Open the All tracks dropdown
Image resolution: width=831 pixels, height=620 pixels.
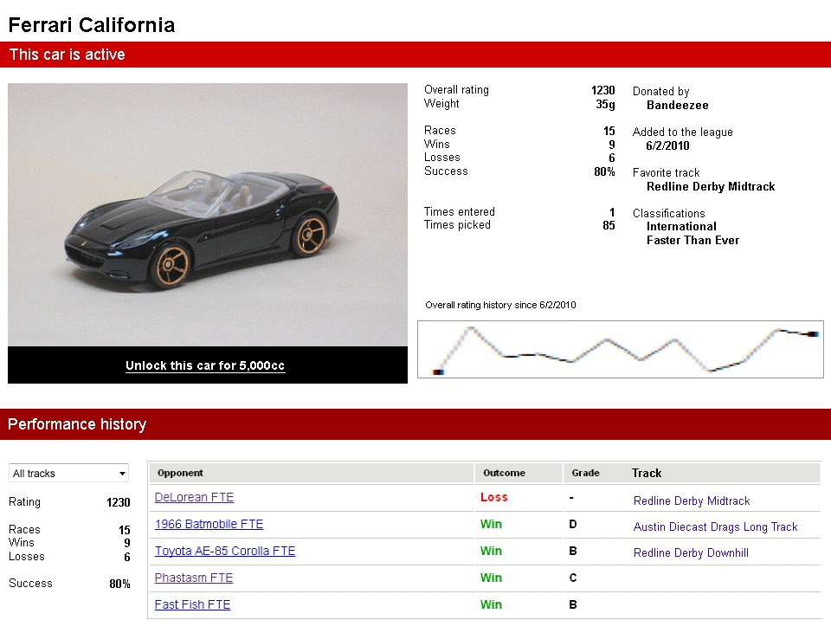point(69,473)
